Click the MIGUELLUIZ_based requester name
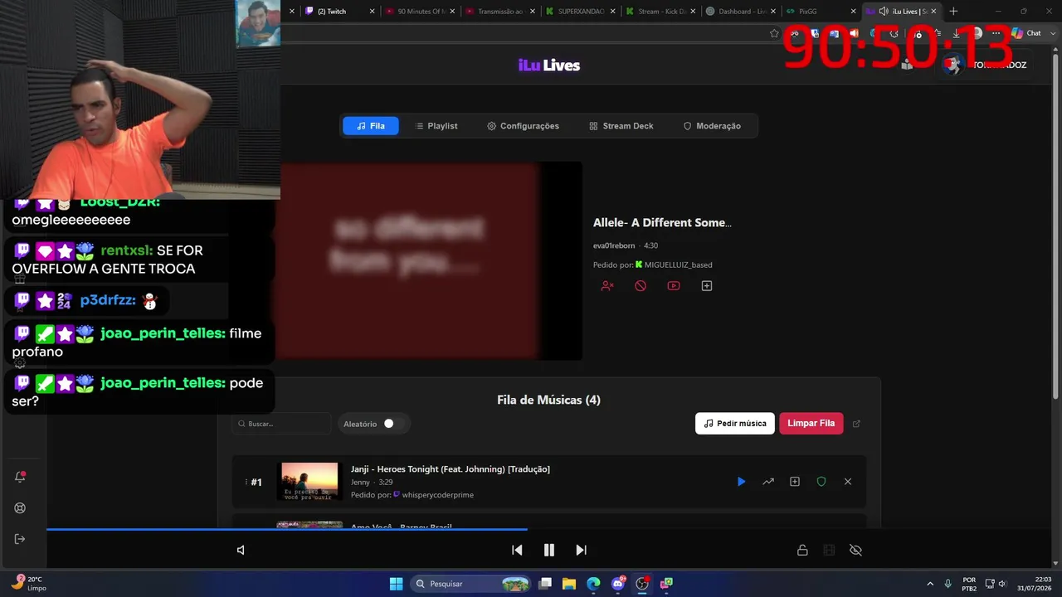This screenshot has height=597, width=1062. point(679,265)
